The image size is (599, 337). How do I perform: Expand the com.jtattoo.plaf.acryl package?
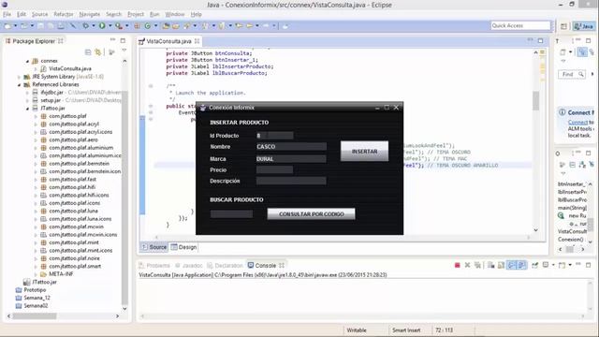36,125
